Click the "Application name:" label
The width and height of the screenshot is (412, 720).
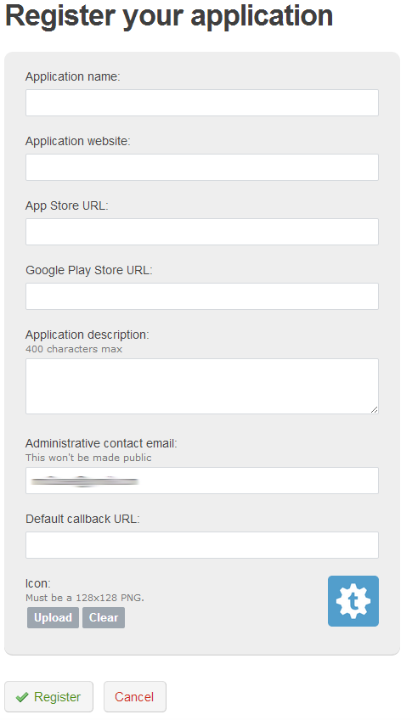click(72, 76)
